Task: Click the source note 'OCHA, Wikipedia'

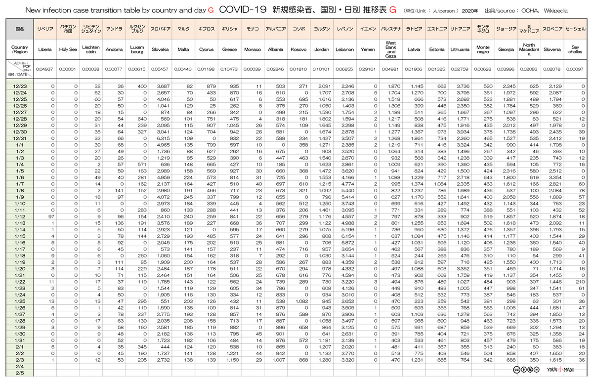Action: (x=545, y=10)
